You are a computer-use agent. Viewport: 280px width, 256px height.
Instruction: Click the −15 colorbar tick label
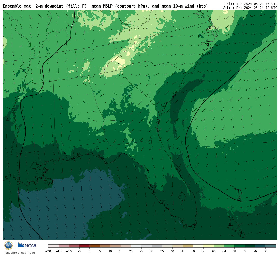(59, 251)
